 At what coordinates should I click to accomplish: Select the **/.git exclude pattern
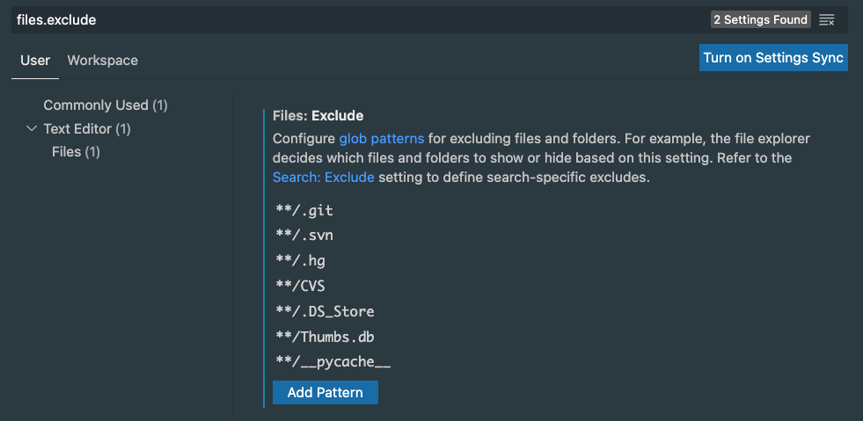pyautogui.click(x=304, y=211)
